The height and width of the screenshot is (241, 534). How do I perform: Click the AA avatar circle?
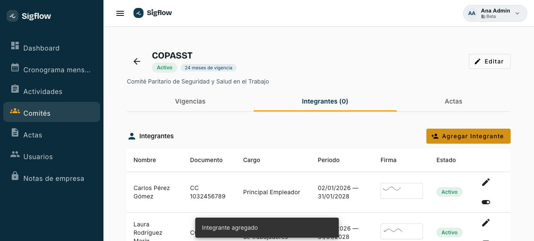pyautogui.click(x=472, y=13)
